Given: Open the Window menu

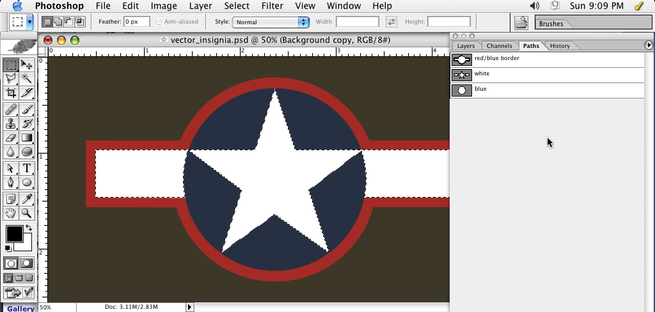Looking at the screenshot, I should [x=343, y=6].
